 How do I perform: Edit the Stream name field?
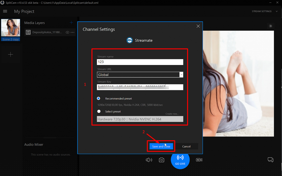(x=140, y=62)
